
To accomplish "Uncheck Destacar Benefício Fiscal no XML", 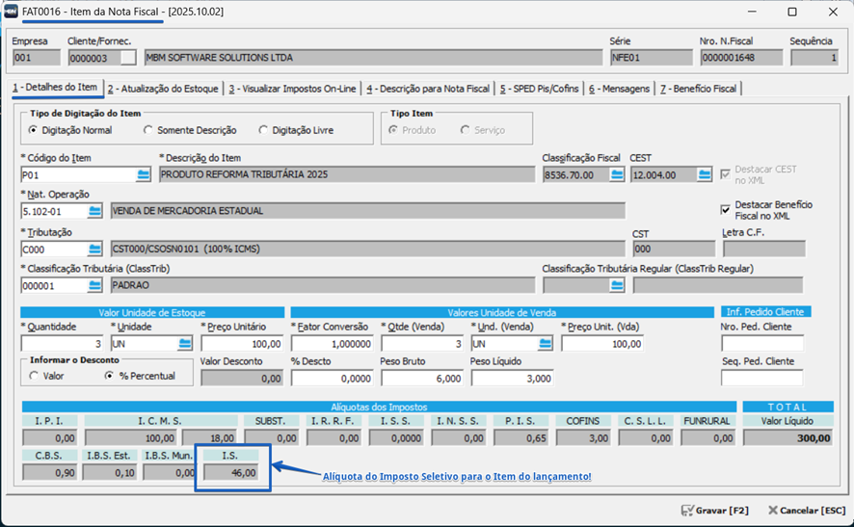I will (726, 209).
